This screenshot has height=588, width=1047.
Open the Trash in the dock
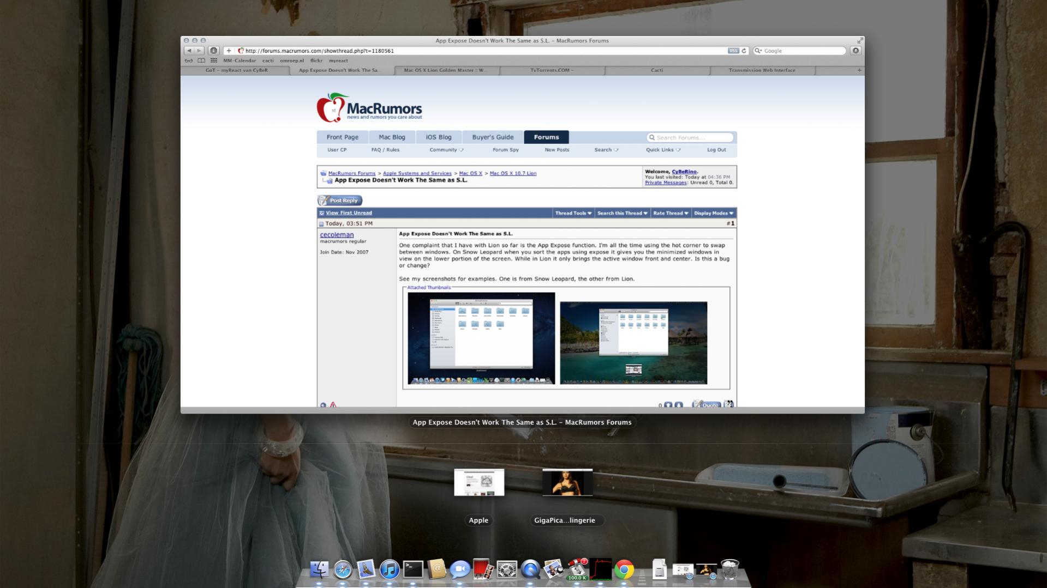729,569
